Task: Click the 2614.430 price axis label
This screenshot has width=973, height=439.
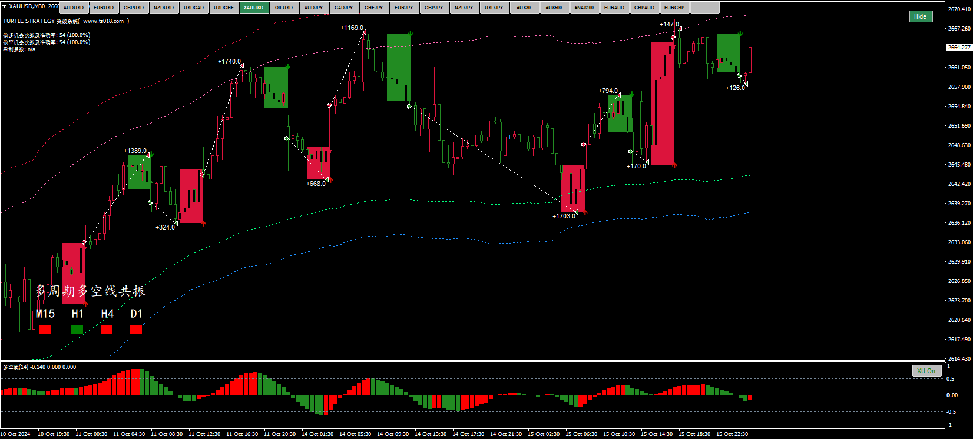Action: pos(959,358)
